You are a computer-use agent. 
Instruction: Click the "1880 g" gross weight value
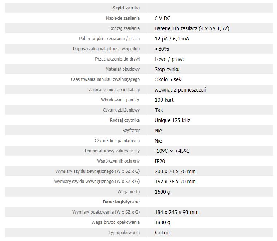pos(162,222)
